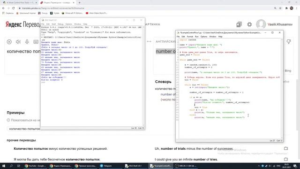This screenshot has height=169, width=300.
Task: Open File menu in ExampleControlFlow editor
Action: coord(178,37)
